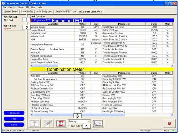Open the Help menu
This screenshot has width=180, height=133.
click(40, 7)
